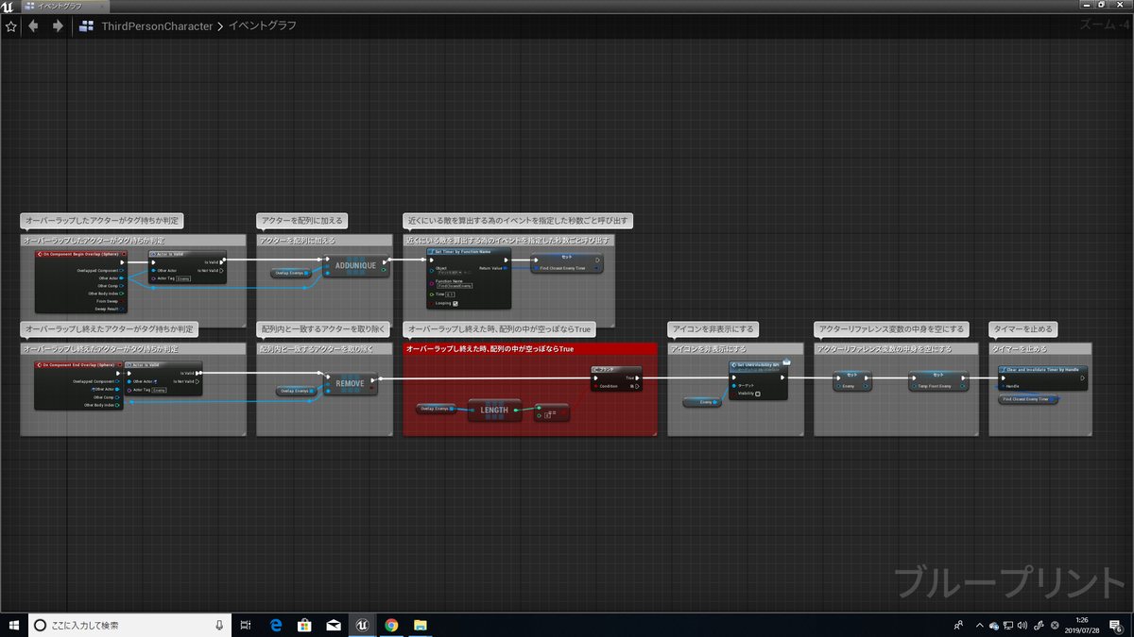Open the People icon in the system tray
1134x637 pixels.
pos(958,625)
